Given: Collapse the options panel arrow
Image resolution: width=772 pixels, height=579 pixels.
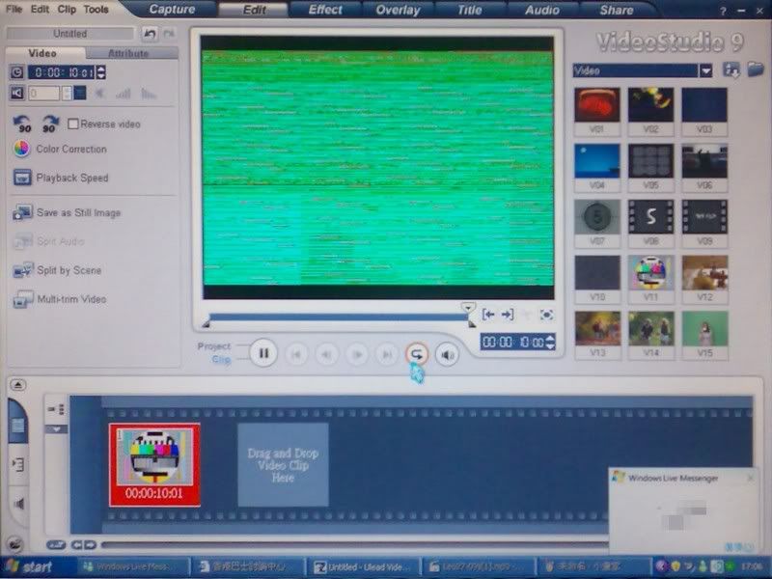Looking at the screenshot, I should [17, 384].
